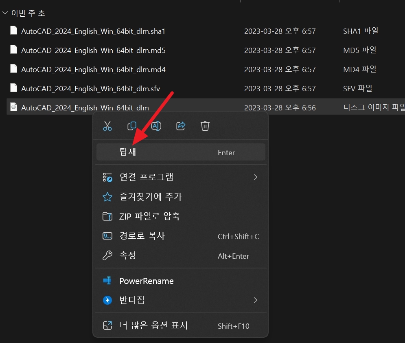Click the Share icon in context menu

[x=181, y=126]
